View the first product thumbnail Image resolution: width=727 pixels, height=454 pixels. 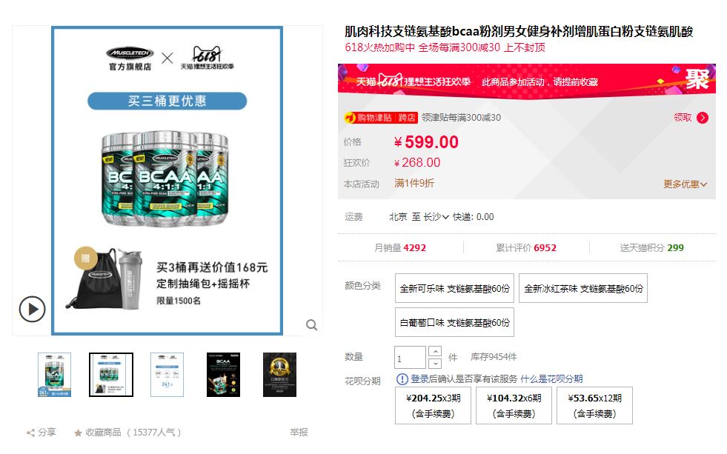pyautogui.click(x=54, y=375)
